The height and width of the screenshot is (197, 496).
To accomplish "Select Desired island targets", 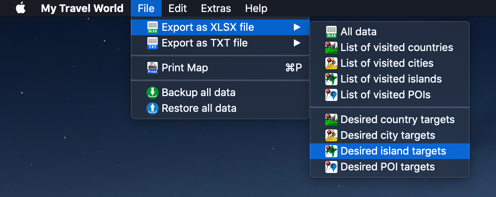I will pyautogui.click(x=390, y=151).
